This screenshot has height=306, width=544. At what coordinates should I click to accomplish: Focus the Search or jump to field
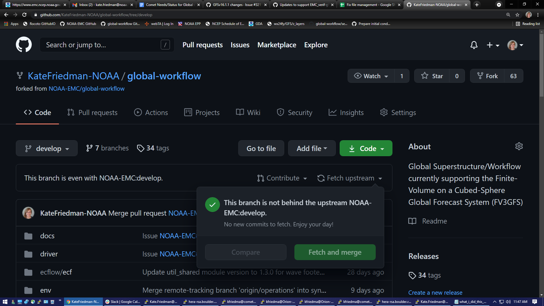pos(107,45)
